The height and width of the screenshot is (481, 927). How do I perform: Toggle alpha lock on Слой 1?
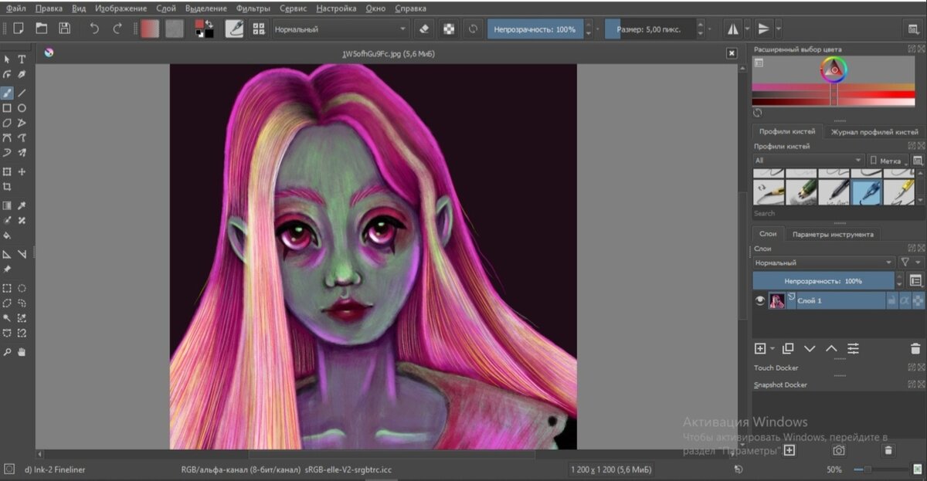pyautogui.click(x=905, y=300)
